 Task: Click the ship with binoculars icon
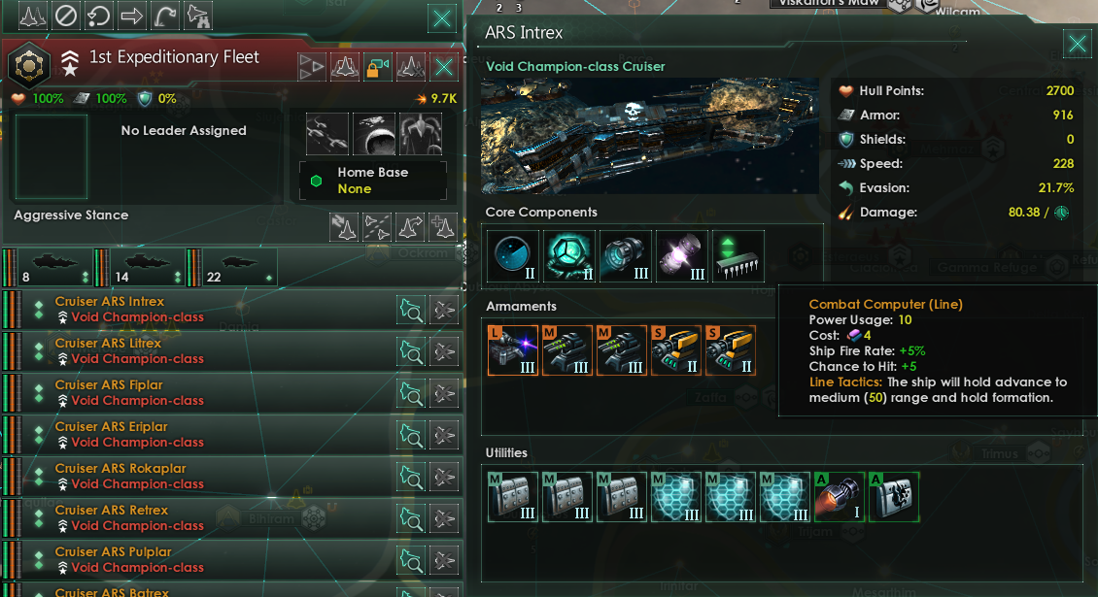pyautogui.click(x=198, y=16)
